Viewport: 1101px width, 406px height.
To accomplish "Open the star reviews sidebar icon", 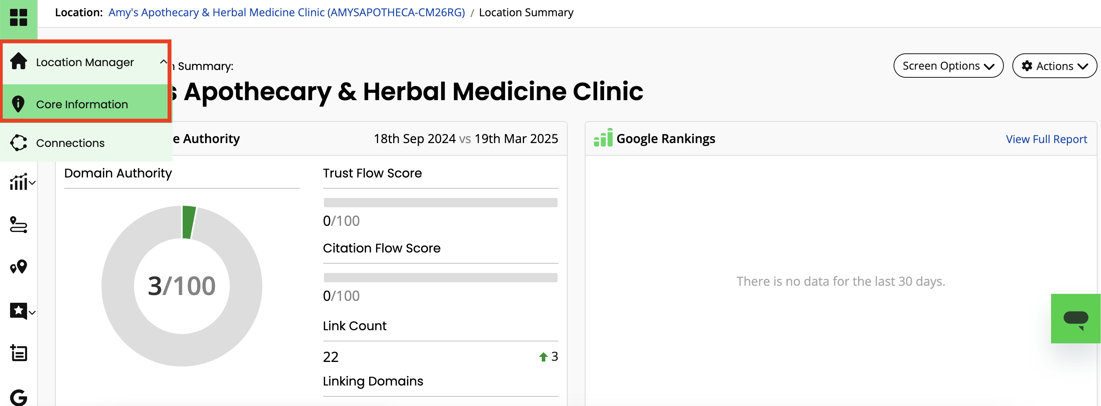I will pos(21,311).
